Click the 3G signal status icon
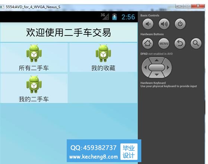The image size is (208, 164). pos(105,16)
